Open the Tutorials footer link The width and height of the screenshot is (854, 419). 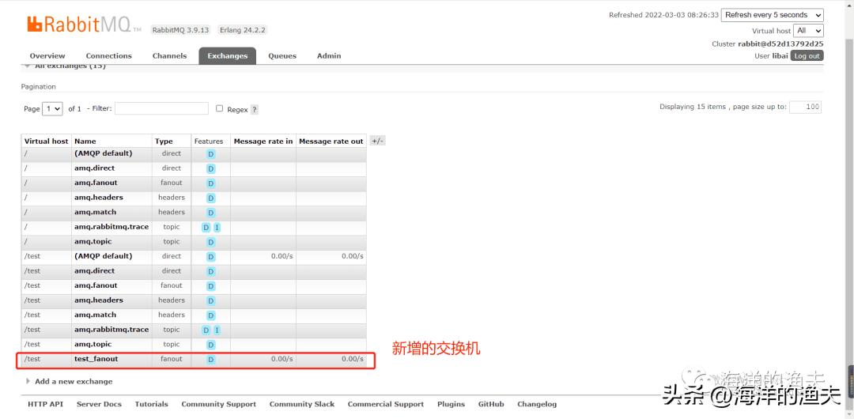tap(151, 404)
